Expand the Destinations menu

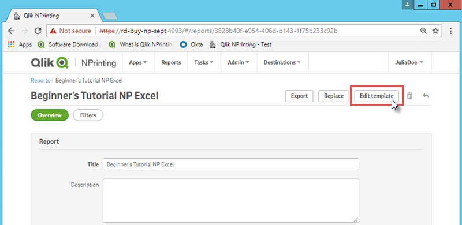(x=282, y=62)
